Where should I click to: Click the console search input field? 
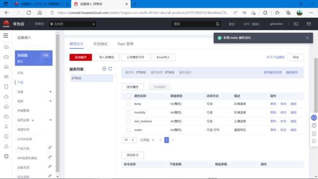coord(193,24)
